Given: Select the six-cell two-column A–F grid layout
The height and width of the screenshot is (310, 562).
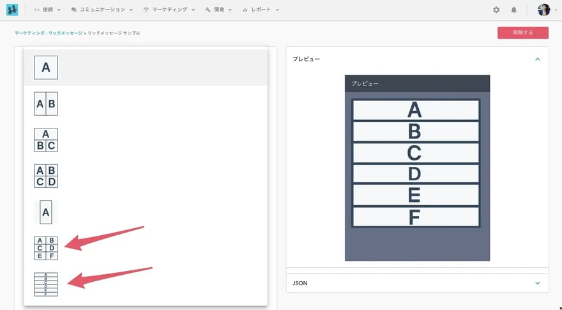Looking at the screenshot, I should point(46,248).
